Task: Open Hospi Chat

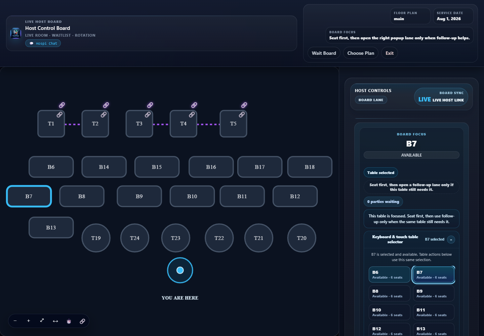Action: pos(43,43)
